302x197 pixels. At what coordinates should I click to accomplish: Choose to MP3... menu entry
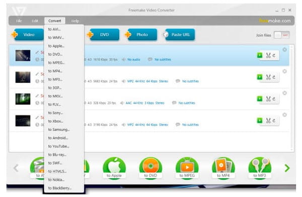click(x=64, y=79)
